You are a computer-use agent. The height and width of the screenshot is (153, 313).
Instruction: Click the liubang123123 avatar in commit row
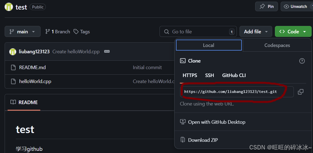click(13, 52)
